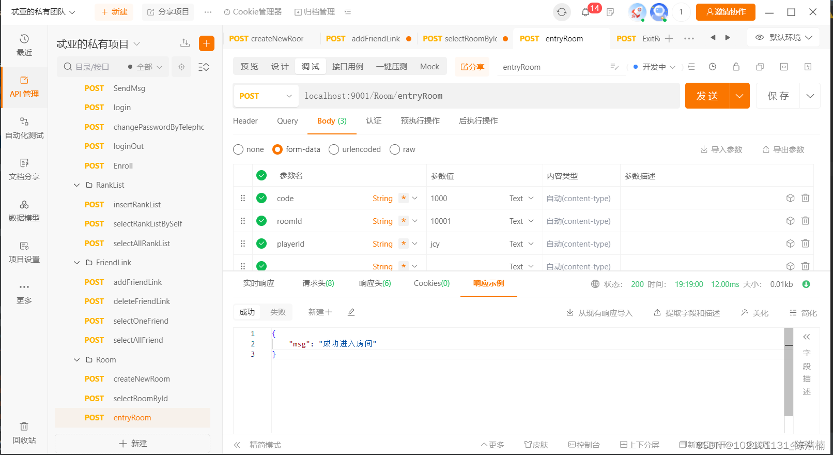The width and height of the screenshot is (833, 455).
Task: Open notifications bell with badge 14
Action: (x=585, y=12)
